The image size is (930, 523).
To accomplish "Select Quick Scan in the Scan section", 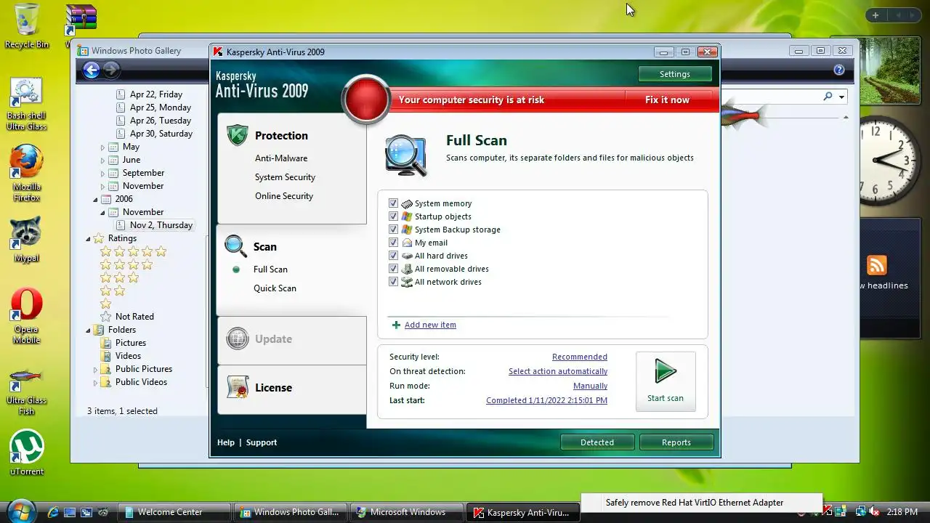I will tap(275, 288).
